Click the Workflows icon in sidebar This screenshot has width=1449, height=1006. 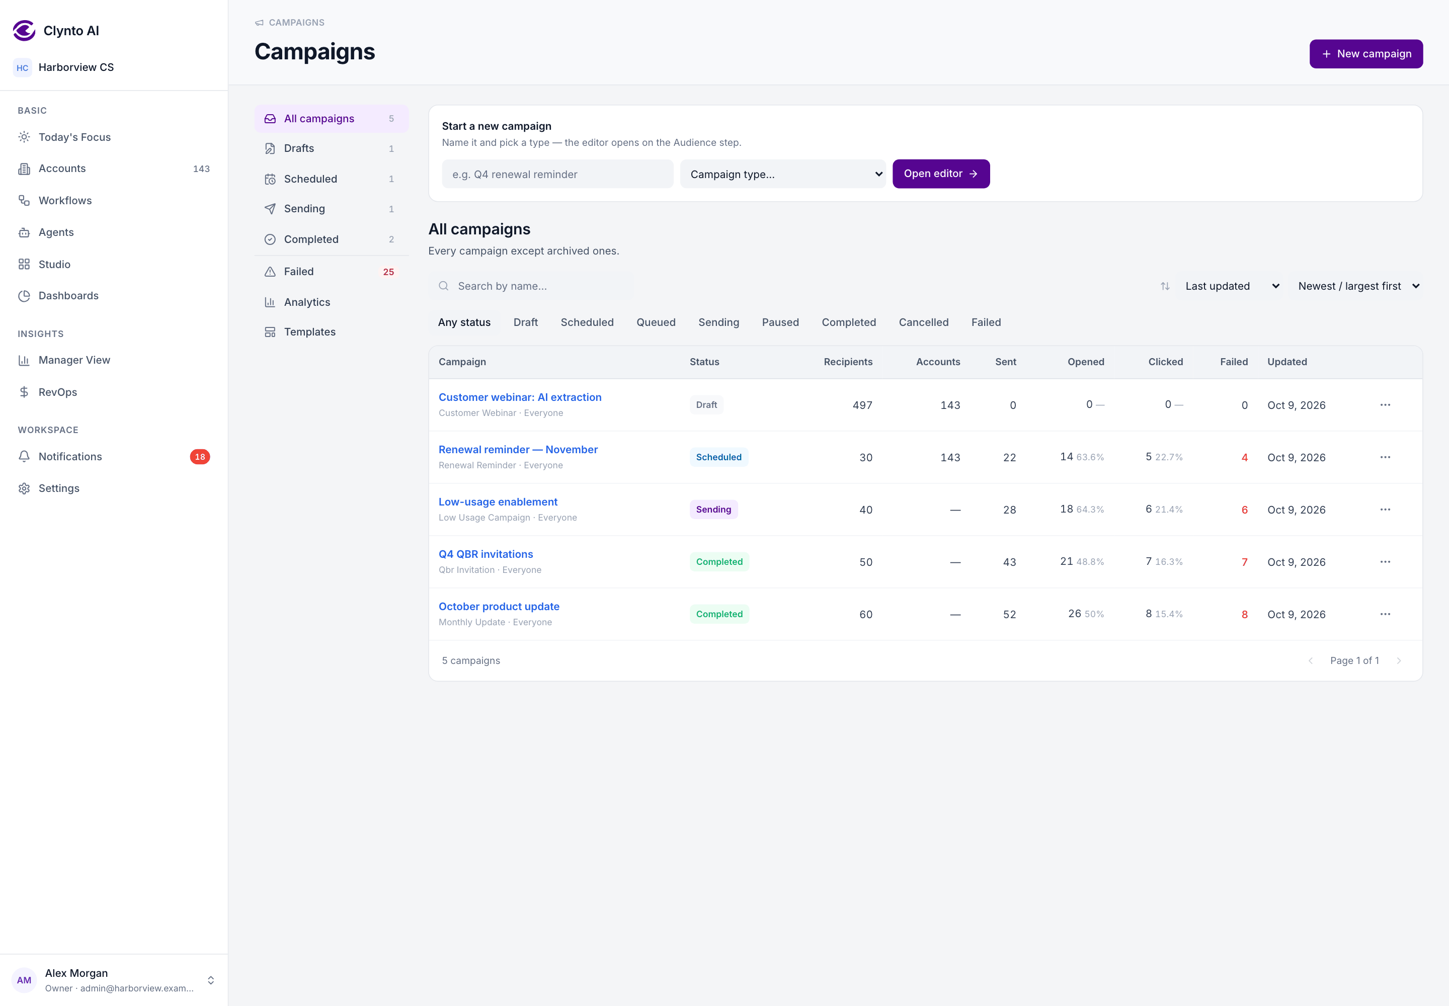click(x=24, y=200)
